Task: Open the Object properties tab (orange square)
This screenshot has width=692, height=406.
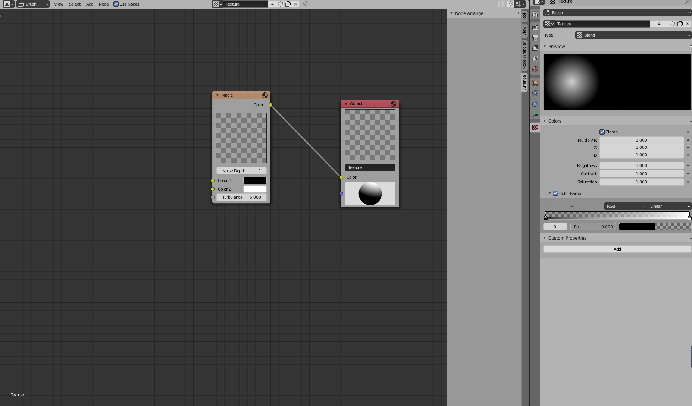Action: pos(535,83)
